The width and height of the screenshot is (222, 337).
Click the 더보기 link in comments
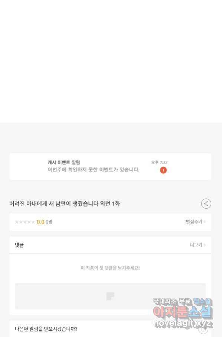pos(196,245)
